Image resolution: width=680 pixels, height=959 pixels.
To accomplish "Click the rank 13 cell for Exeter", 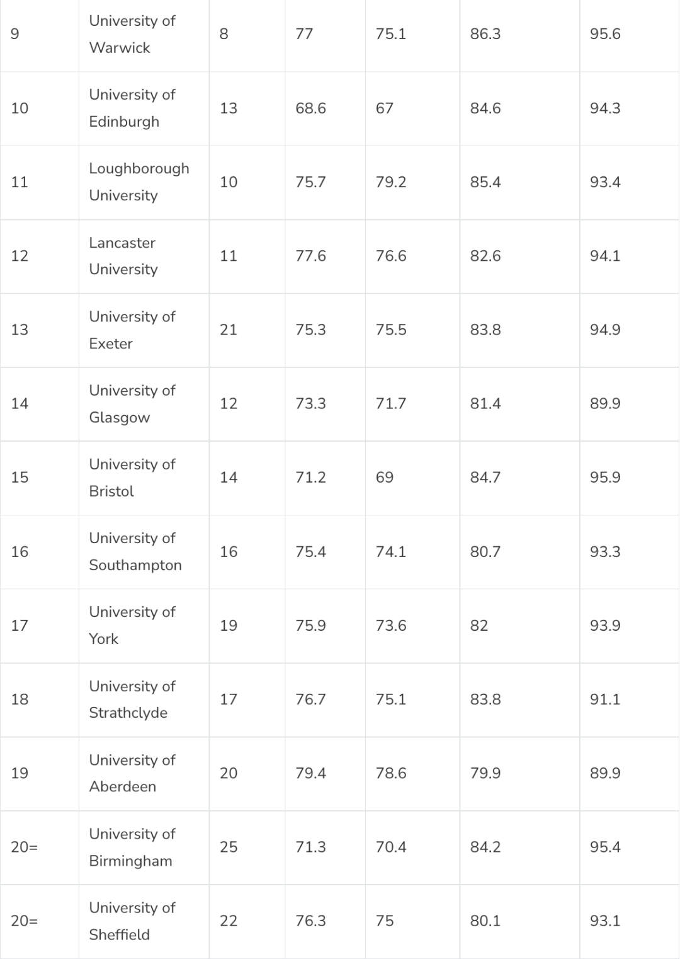I will tap(20, 330).
